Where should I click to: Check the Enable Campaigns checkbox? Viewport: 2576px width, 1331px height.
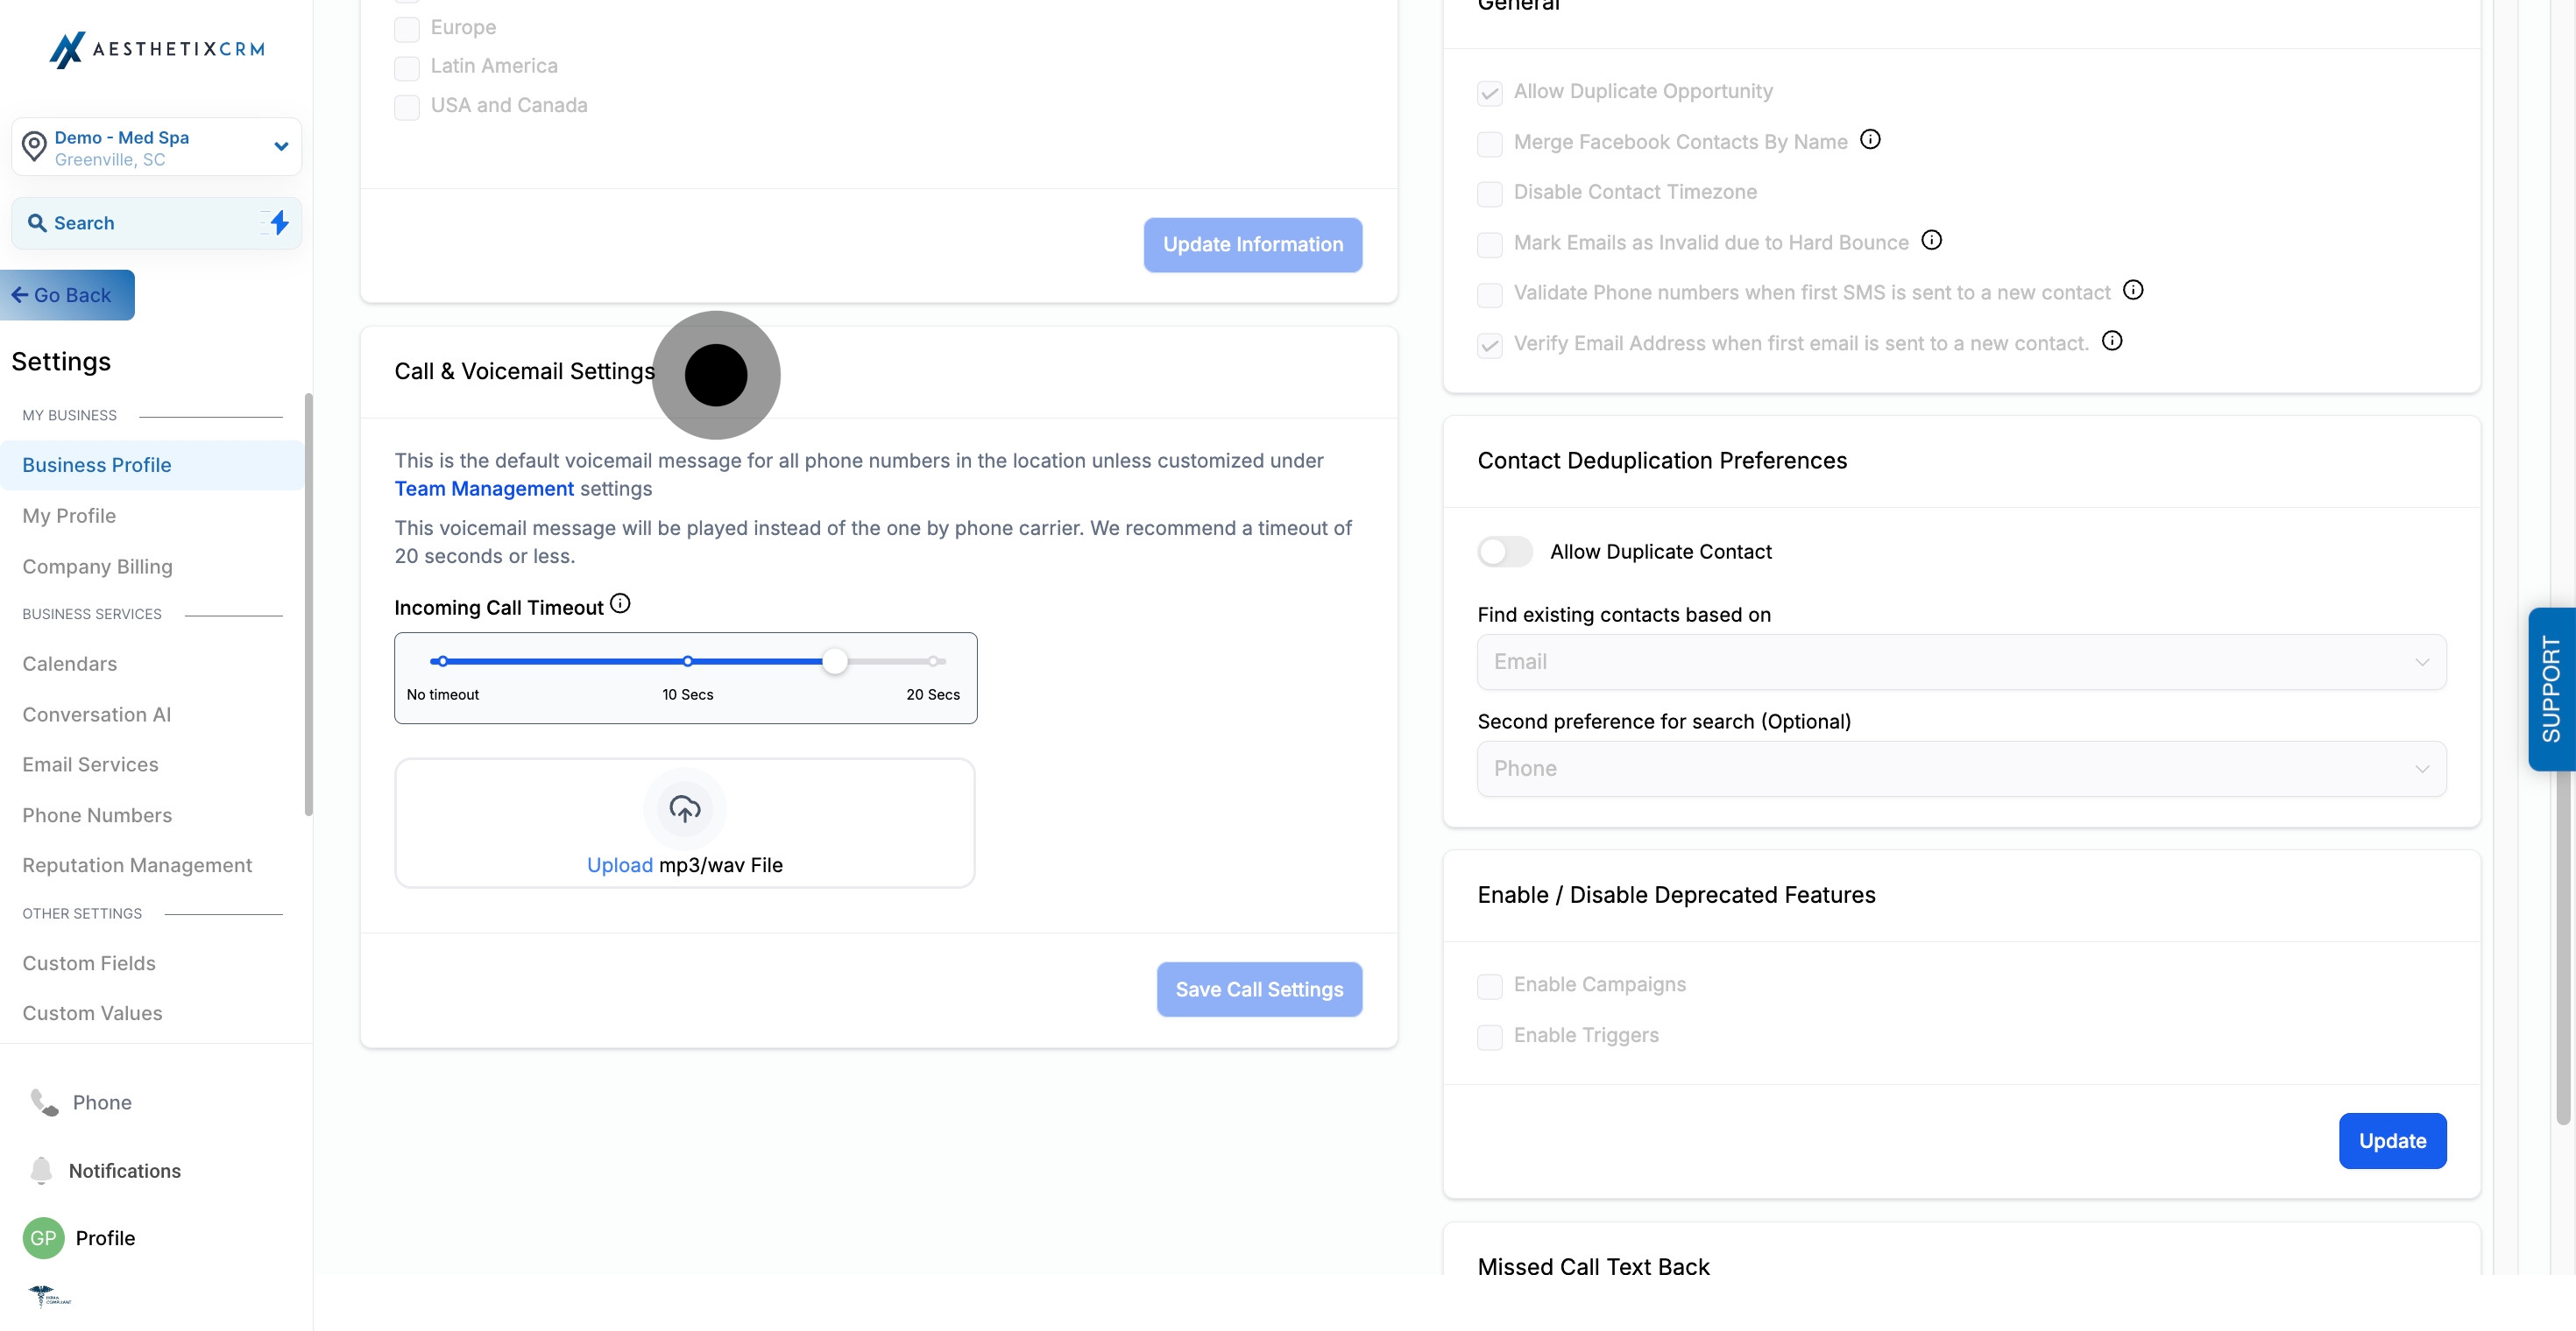coord(1490,986)
